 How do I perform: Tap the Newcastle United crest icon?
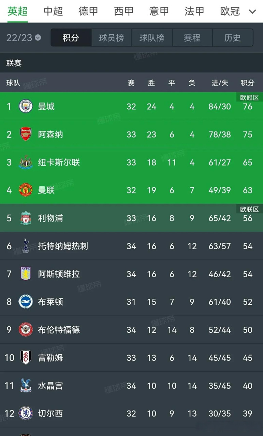click(26, 162)
